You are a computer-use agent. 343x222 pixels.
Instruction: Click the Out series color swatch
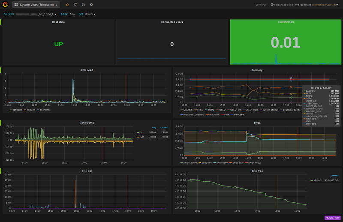pos(138,137)
